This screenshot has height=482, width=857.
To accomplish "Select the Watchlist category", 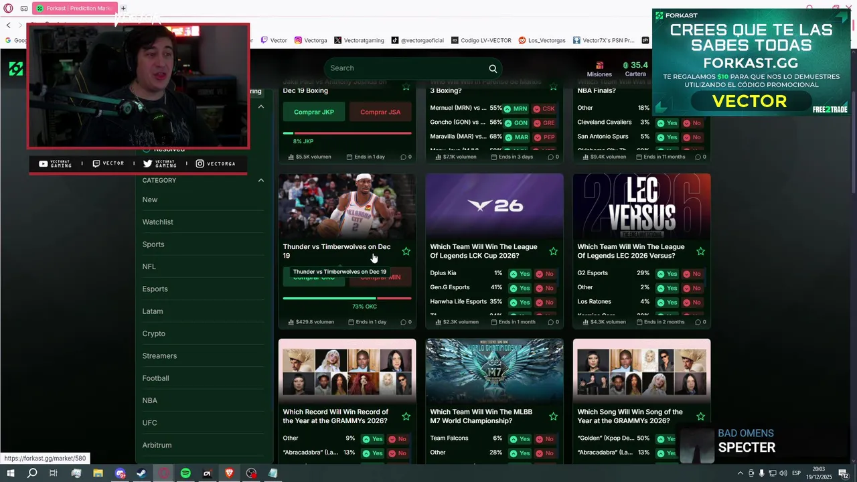I will [157, 222].
